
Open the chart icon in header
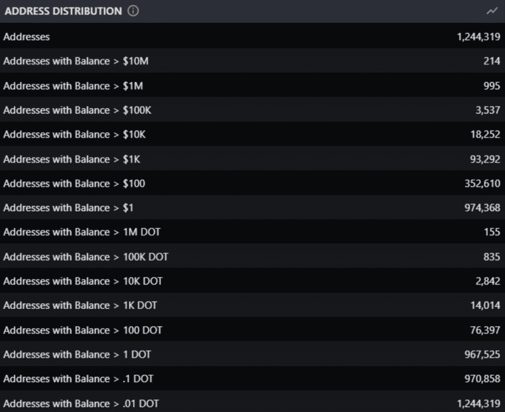[x=492, y=11]
